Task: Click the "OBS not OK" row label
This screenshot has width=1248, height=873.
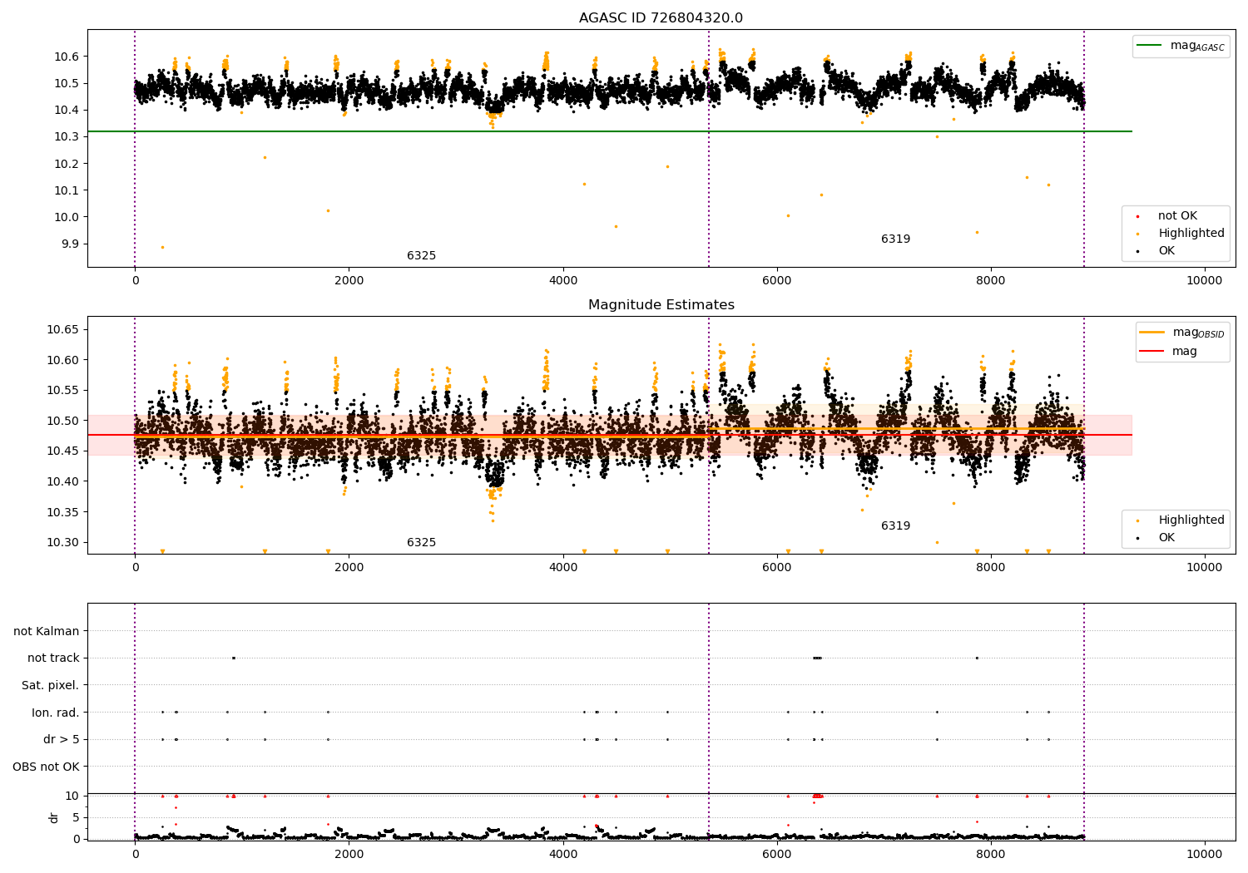Action: (x=47, y=767)
